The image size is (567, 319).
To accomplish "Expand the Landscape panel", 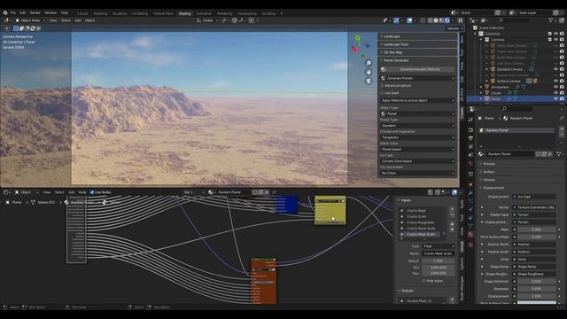I will click(x=417, y=36).
